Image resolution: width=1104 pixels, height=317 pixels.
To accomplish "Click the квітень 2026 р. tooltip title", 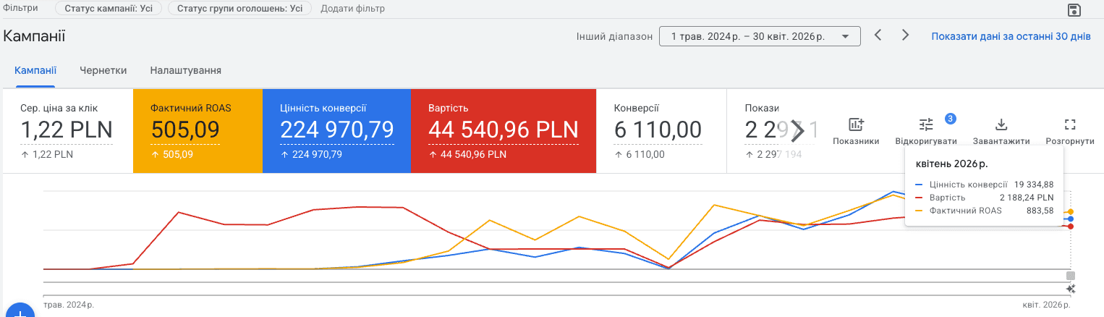I will tap(952, 164).
